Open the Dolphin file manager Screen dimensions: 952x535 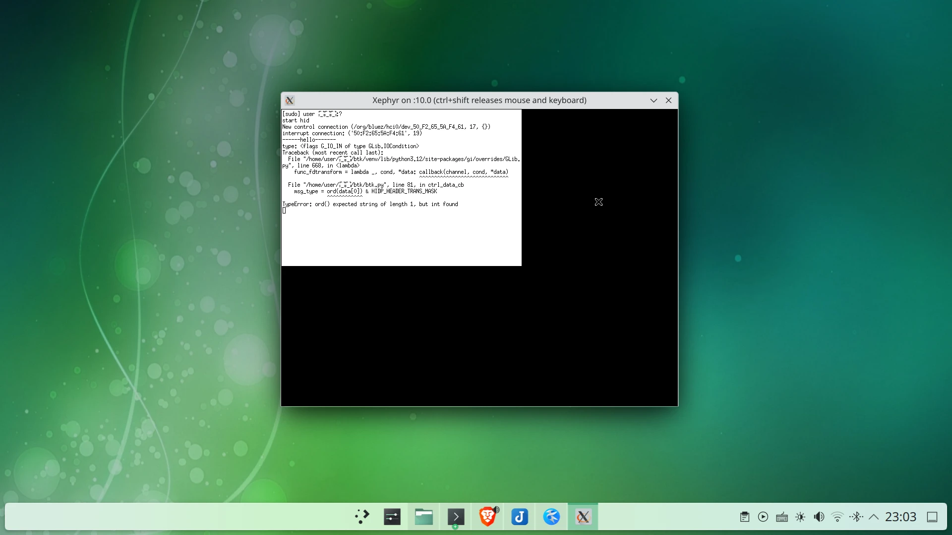(x=424, y=517)
